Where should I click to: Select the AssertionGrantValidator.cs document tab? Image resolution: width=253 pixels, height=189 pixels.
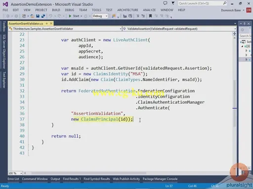click(x=26, y=24)
